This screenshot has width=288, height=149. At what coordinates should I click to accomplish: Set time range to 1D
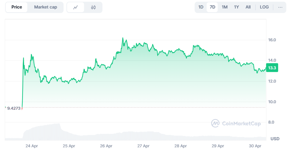pos(201,7)
